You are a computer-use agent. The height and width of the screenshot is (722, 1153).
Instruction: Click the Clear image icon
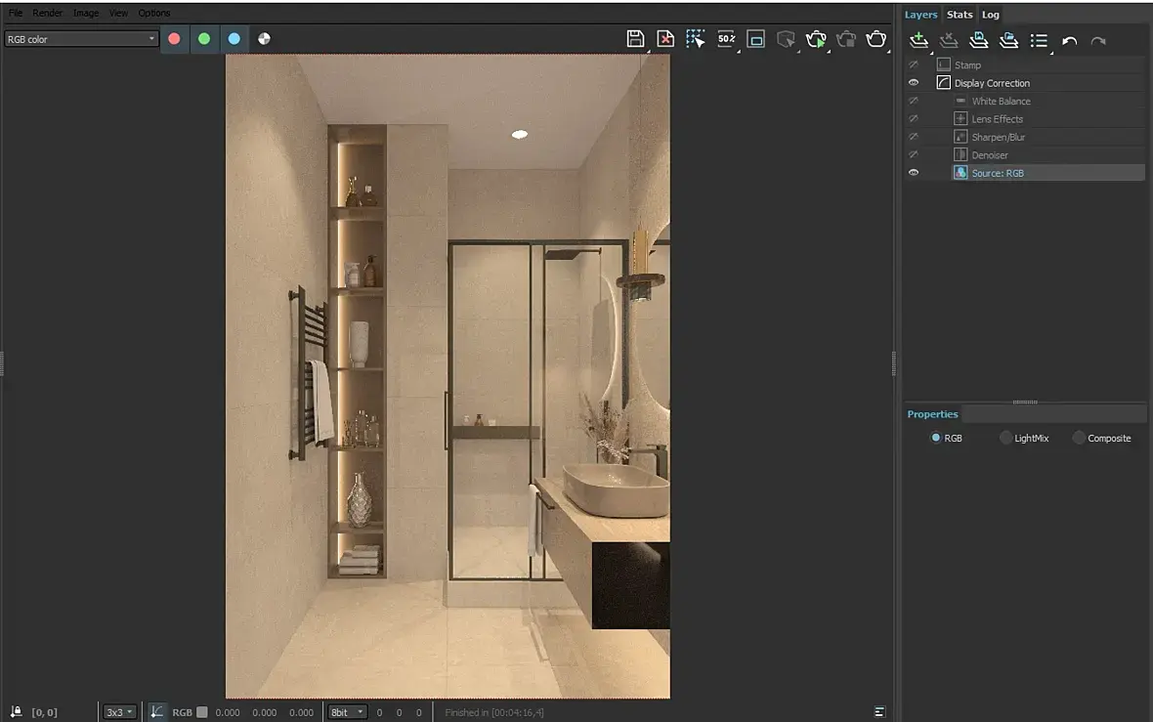pos(665,39)
